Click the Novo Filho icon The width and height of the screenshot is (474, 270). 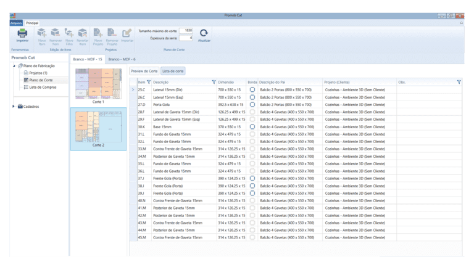(69, 33)
